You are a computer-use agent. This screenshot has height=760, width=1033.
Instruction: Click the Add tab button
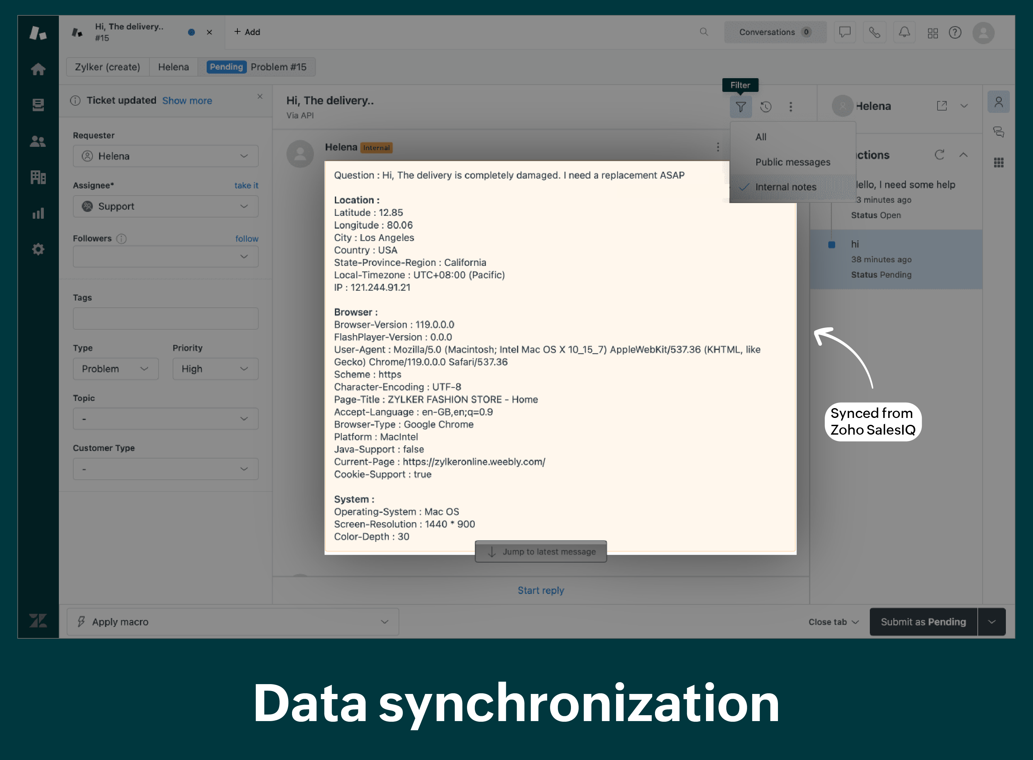coord(247,32)
